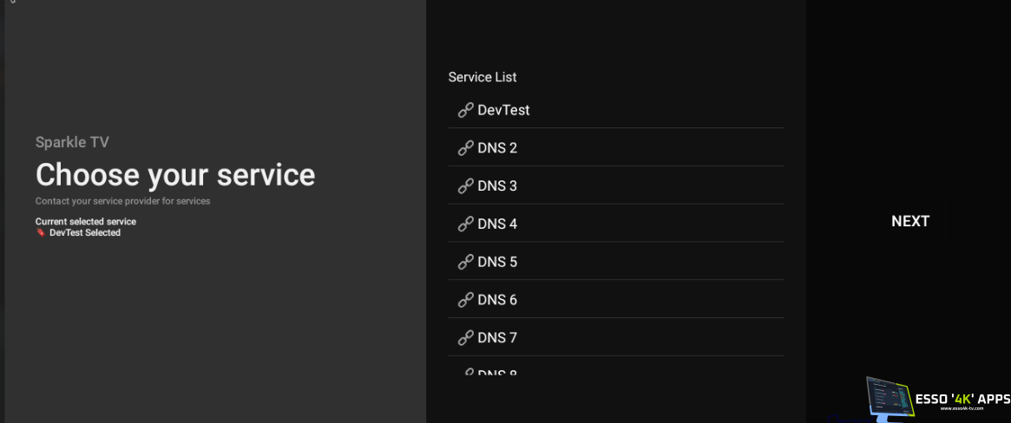Click the link icon beside DNS 6

pyautogui.click(x=465, y=300)
